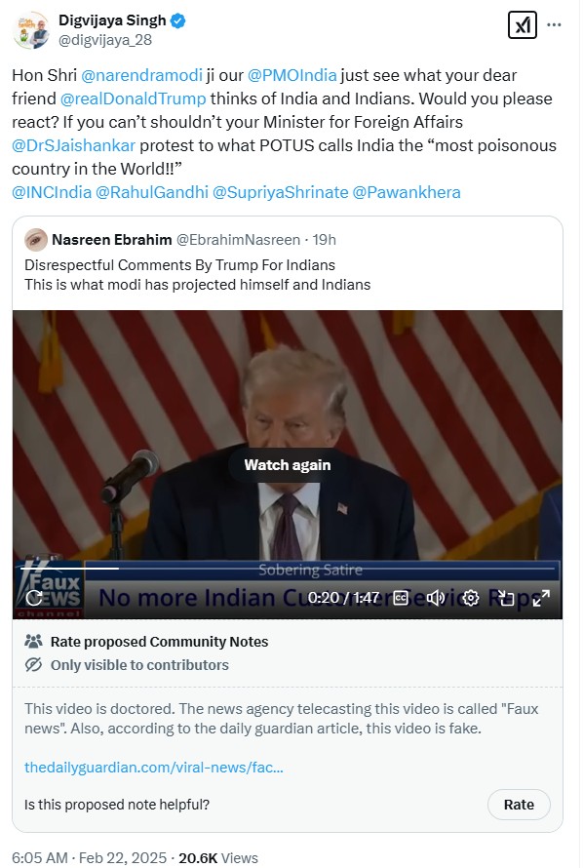Image resolution: width=583 pixels, height=868 pixels.
Task: Replay video with circular arrow icon
Action: click(34, 597)
